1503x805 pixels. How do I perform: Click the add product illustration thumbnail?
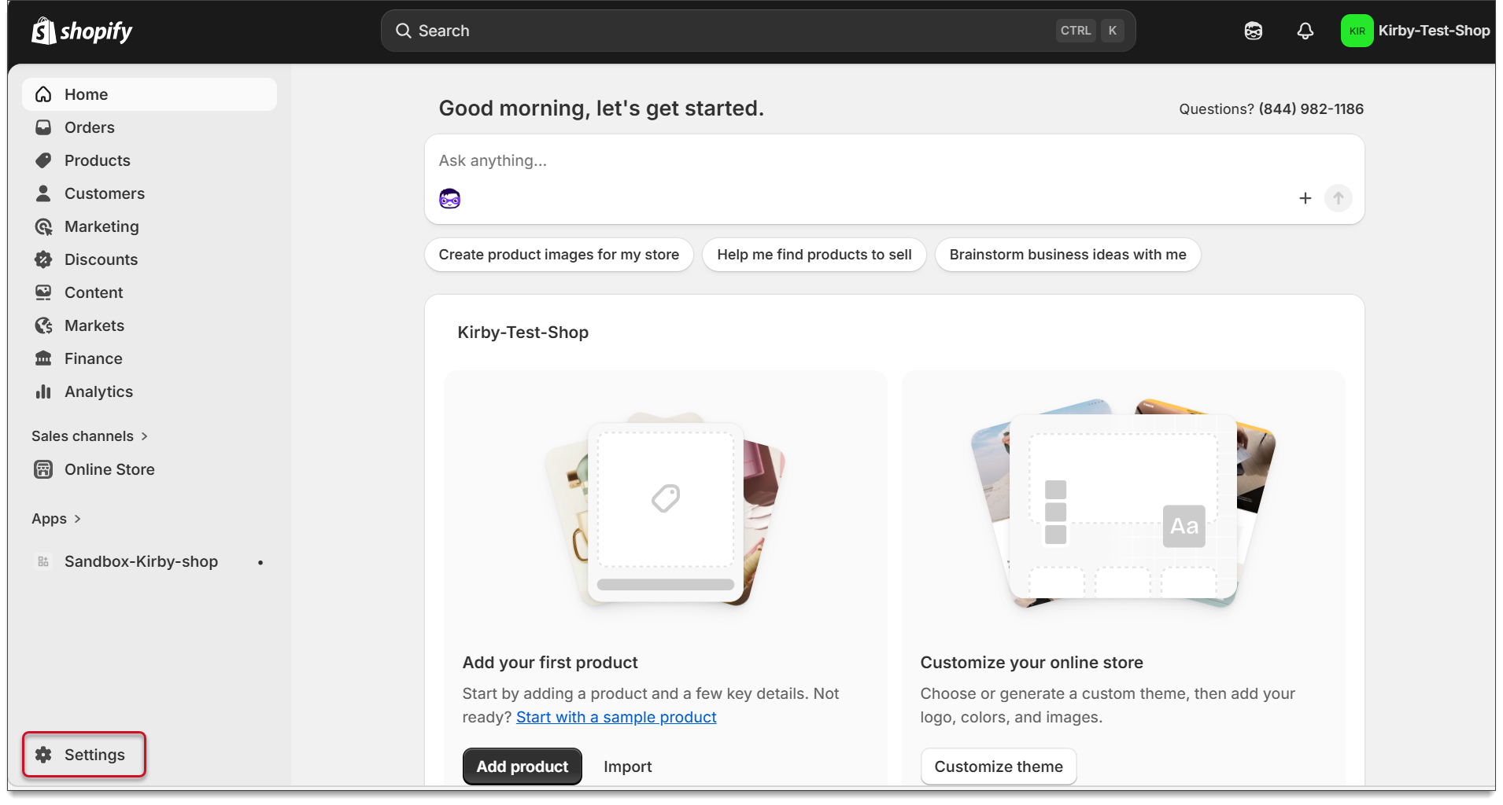click(666, 509)
